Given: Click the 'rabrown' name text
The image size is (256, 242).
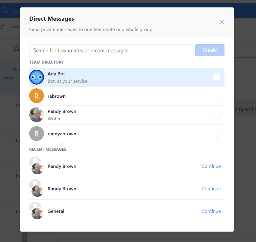Looking at the screenshot, I should point(56,96).
